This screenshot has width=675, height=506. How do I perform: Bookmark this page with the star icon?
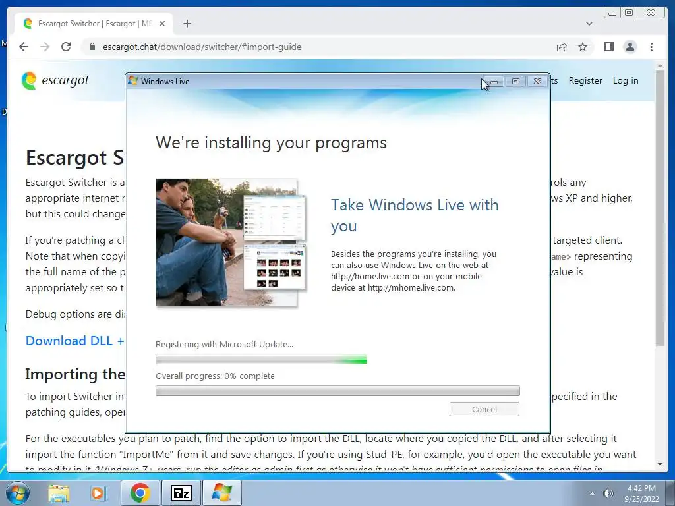pos(583,47)
